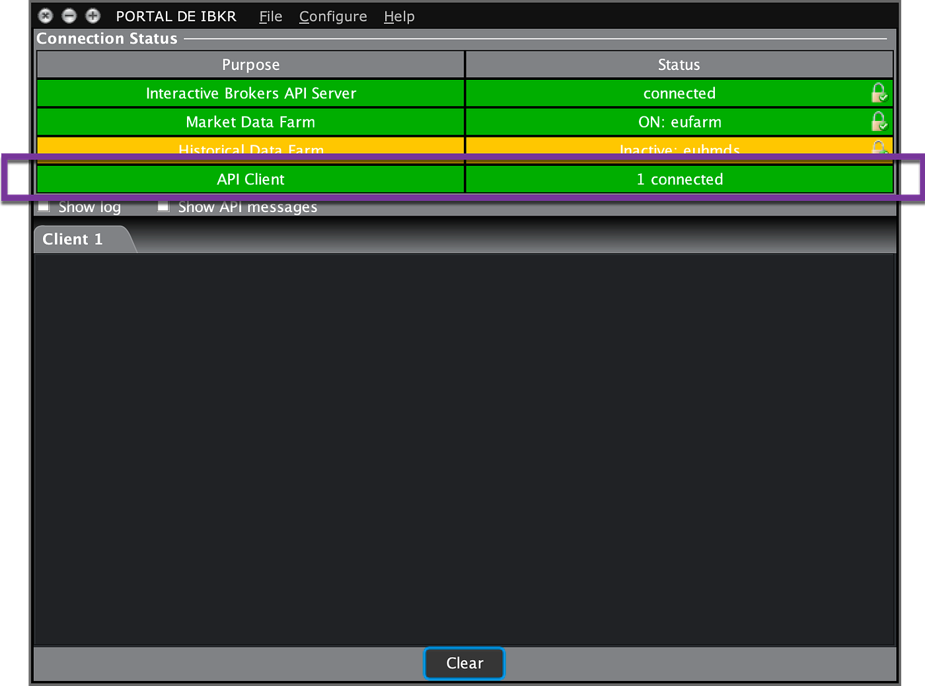Image resolution: width=925 pixels, height=686 pixels.
Task: Open the Configure menu
Action: point(333,17)
